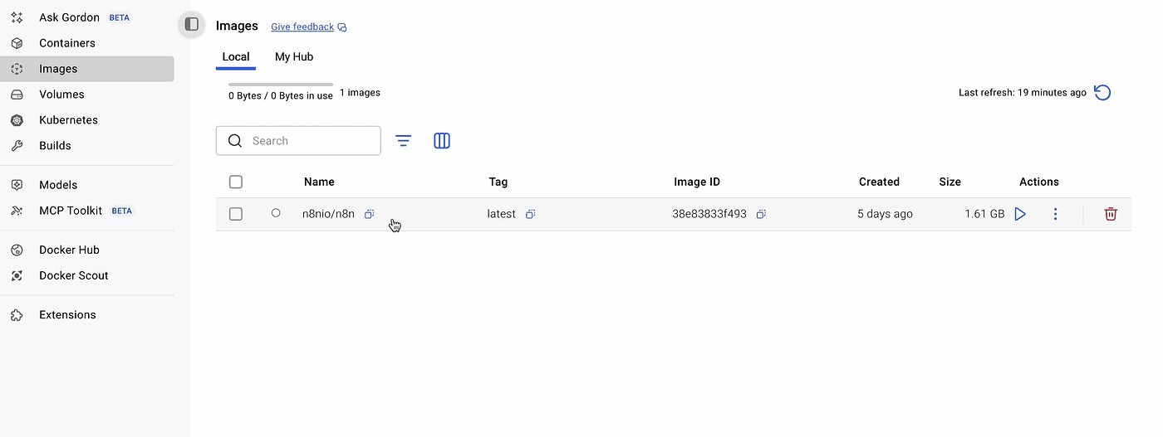
Task: Open Give feedback link
Action: click(x=303, y=27)
